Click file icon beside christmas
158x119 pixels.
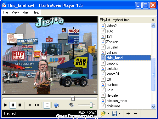(x=103, y=106)
